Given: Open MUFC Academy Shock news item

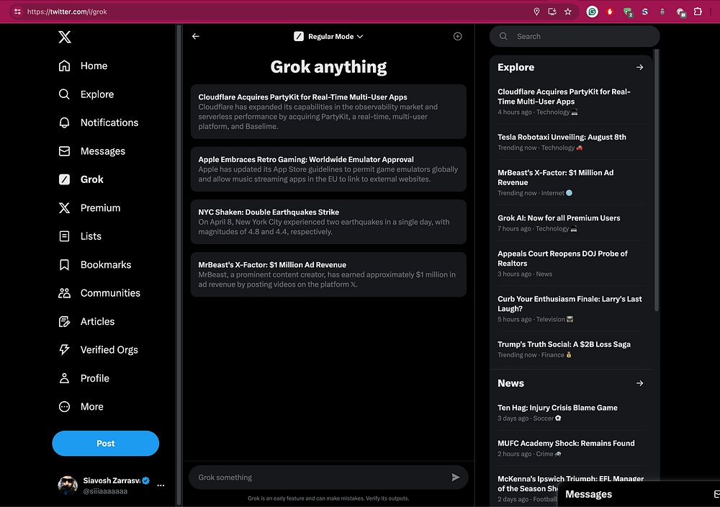Looking at the screenshot, I should click(571, 448).
